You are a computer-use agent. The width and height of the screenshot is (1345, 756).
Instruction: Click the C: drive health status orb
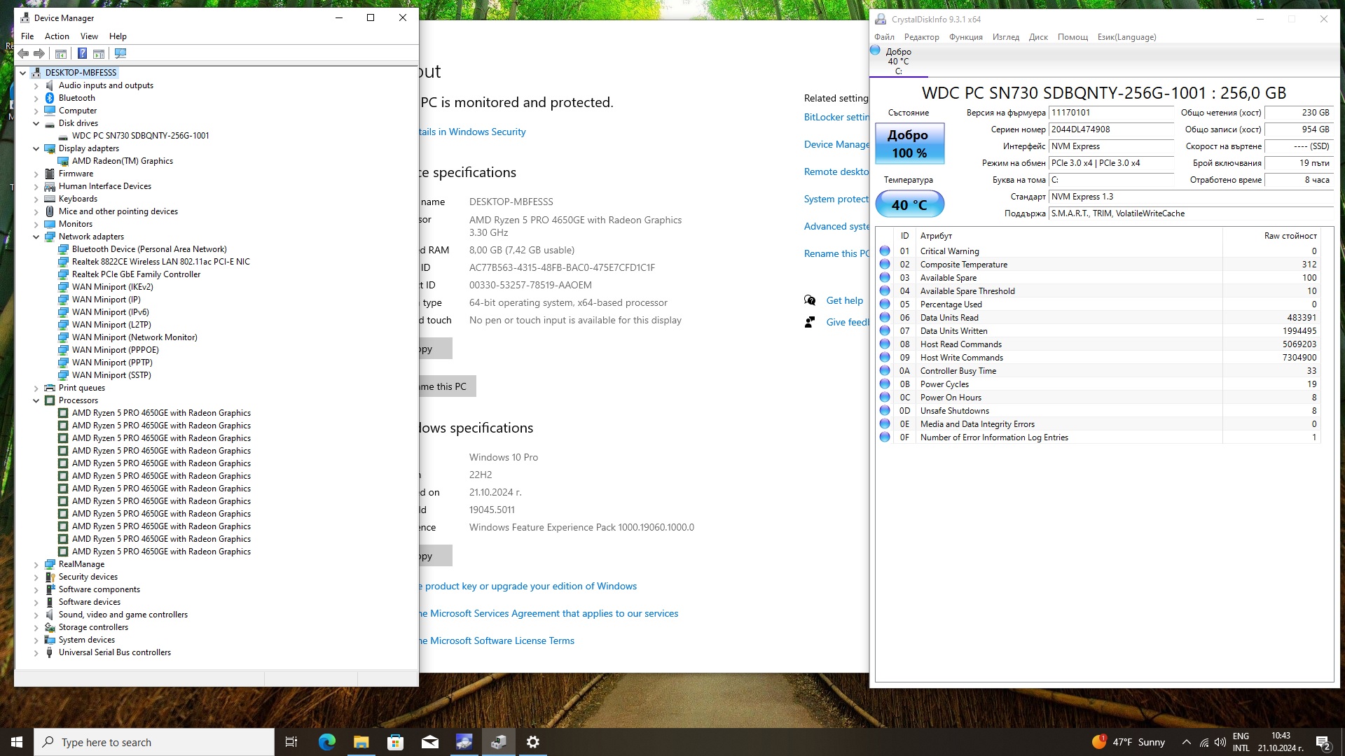(875, 50)
